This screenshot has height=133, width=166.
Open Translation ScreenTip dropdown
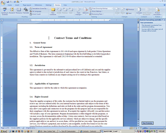point(39,8)
